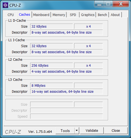Close window with title bar X
The height and width of the screenshot is (138, 131).
pos(121,4)
